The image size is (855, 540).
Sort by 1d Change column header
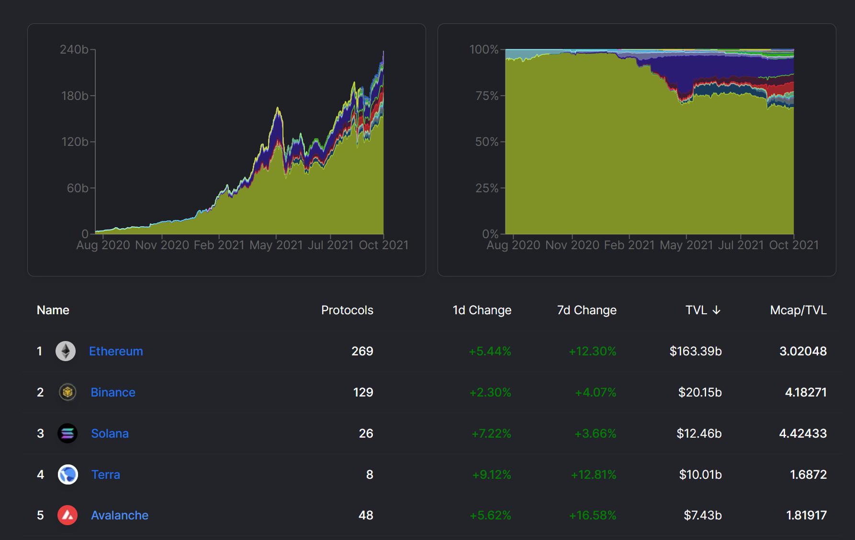point(482,310)
